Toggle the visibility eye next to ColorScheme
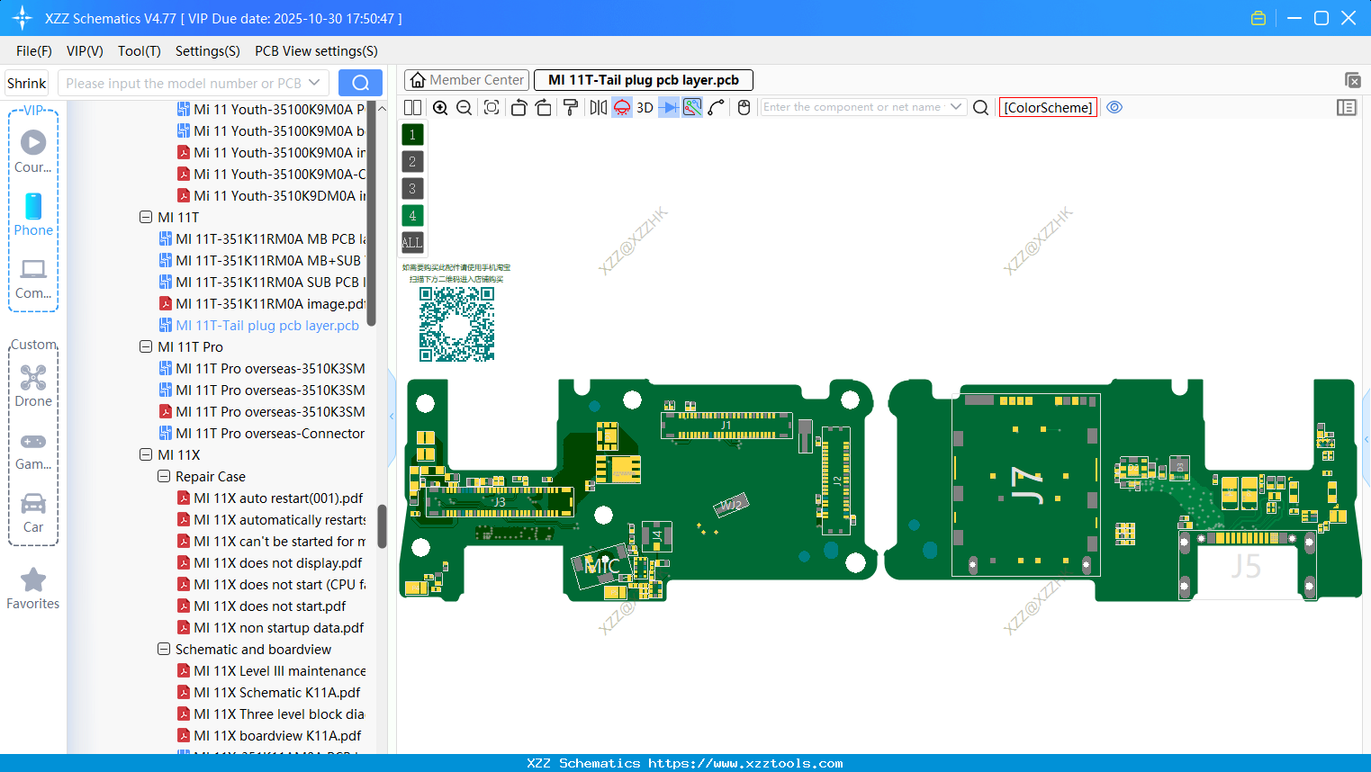This screenshot has height=772, width=1371. [1114, 107]
